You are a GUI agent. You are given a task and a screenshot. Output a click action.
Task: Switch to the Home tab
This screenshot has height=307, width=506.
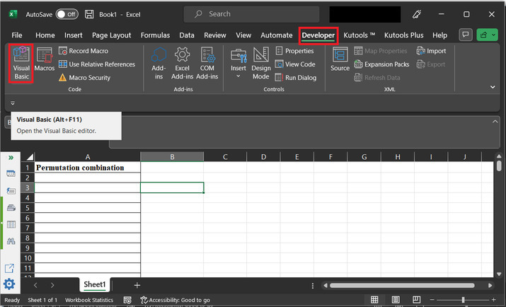click(45, 35)
